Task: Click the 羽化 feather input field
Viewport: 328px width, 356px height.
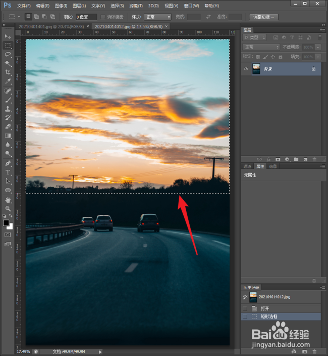Action: [x=86, y=17]
